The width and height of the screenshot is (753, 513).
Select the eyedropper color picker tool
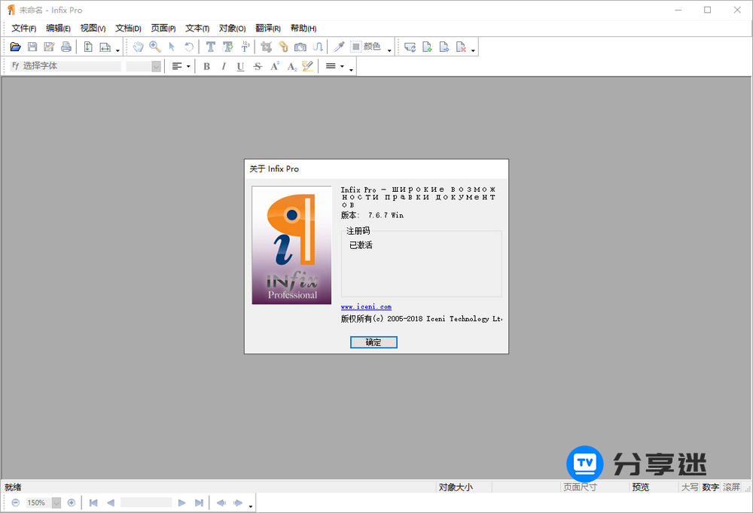(339, 47)
